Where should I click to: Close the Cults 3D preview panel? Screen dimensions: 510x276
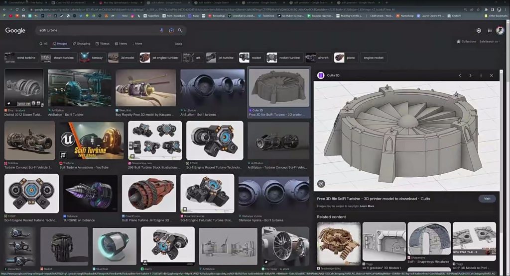click(x=492, y=75)
